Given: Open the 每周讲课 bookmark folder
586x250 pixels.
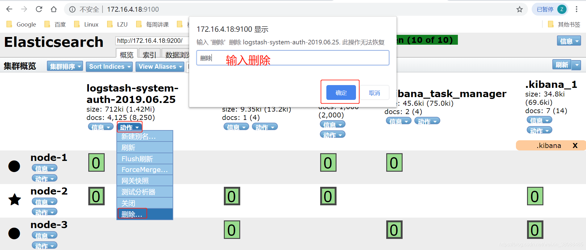Looking at the screenshot, I should [153, 24].
